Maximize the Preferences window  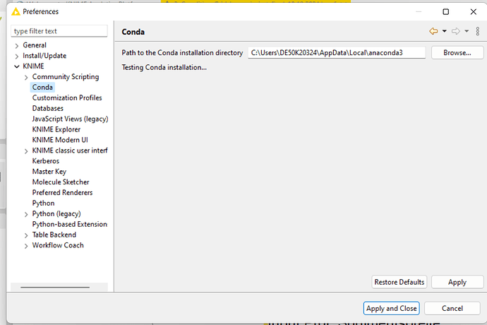coord(445,12)
